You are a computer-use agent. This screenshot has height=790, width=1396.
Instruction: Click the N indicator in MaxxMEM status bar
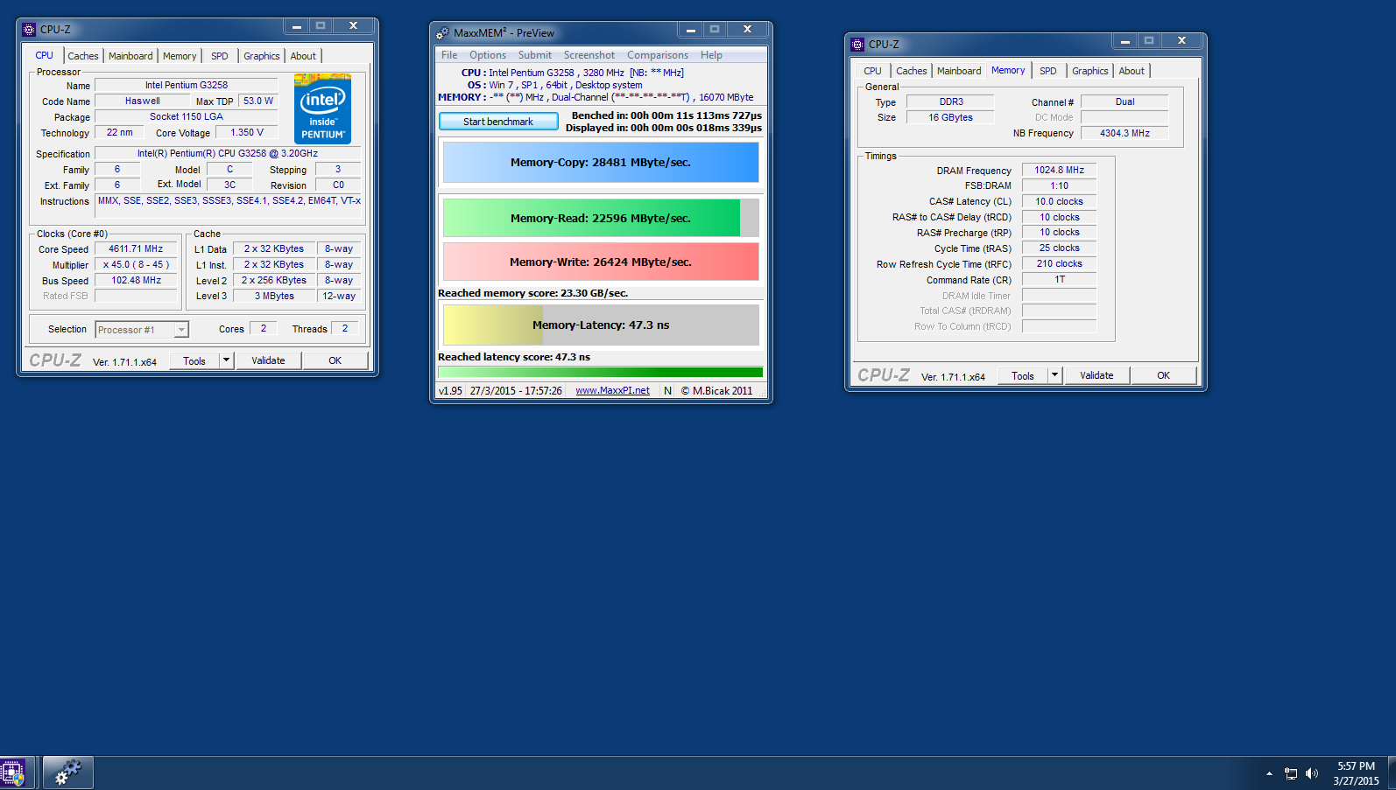click(x=668, y=391)
